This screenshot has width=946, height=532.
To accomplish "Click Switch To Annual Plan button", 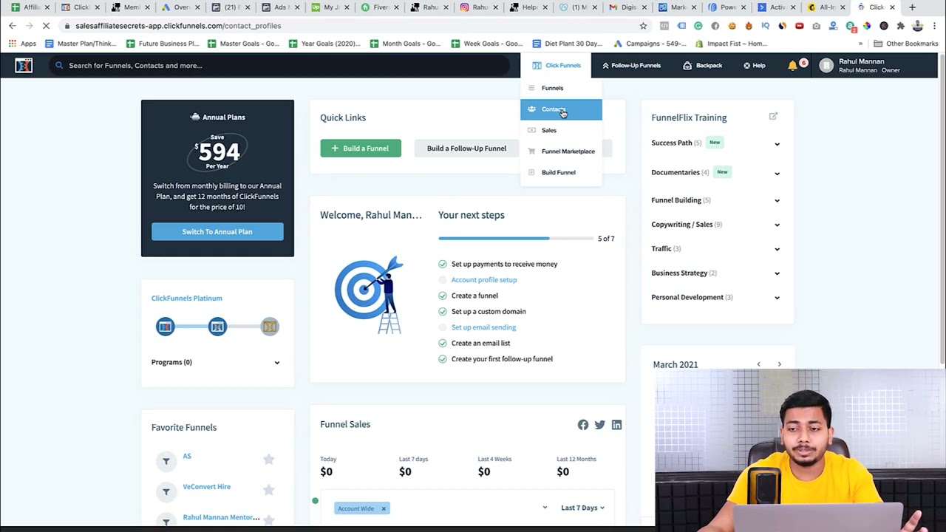I will point(217,232).
